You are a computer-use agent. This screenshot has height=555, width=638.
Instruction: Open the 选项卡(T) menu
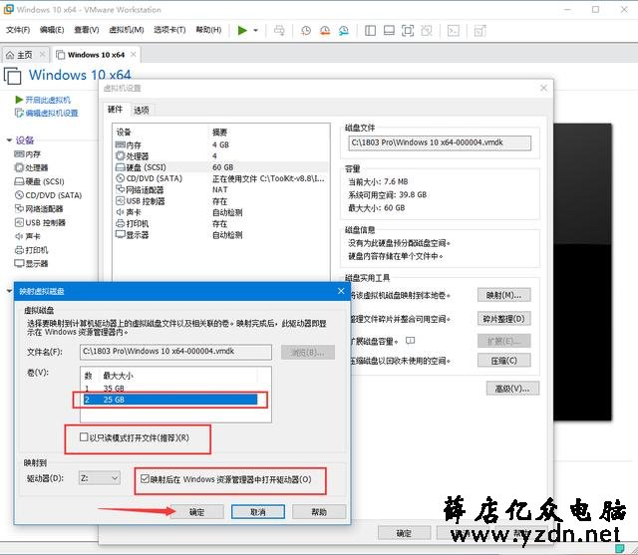click(x=169, y=30)
